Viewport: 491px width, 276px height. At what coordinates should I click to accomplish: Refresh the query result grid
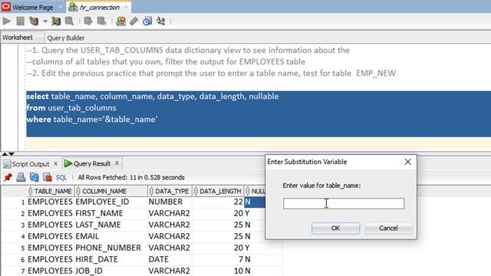click(x=34, y=177)
